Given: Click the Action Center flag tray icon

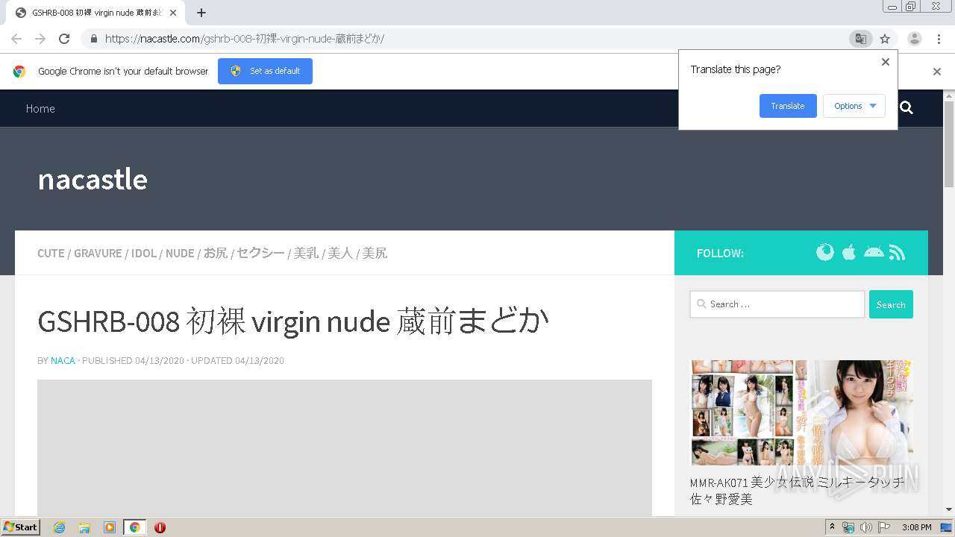Looking at the screenshot, I should tap(884, 527).
